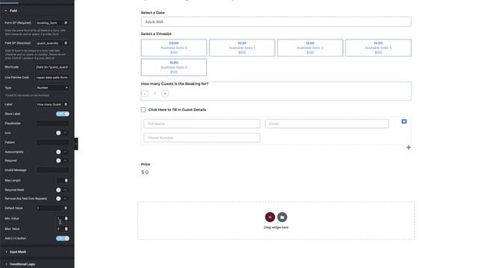Click the Label dynamic tags icon
The height and width of the screenshot is (268, 478).
66,104
